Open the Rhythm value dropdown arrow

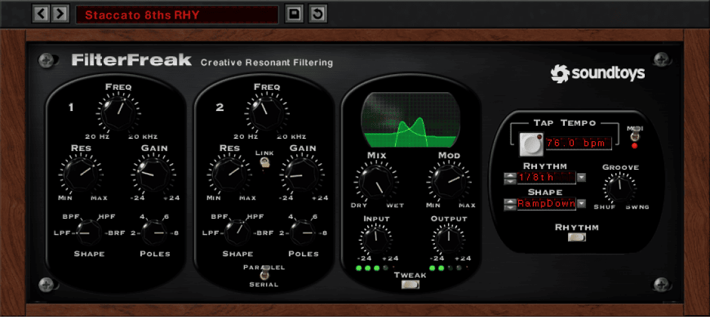(x=582, y=177)
